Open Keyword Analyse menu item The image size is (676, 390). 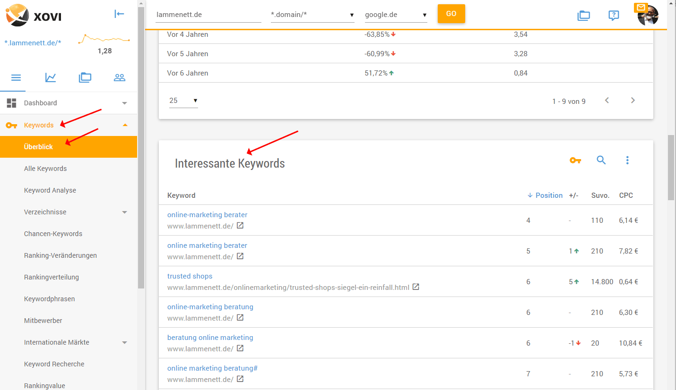point(50,190)
